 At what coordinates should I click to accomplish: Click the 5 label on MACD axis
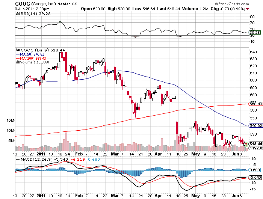pos(254,164)
